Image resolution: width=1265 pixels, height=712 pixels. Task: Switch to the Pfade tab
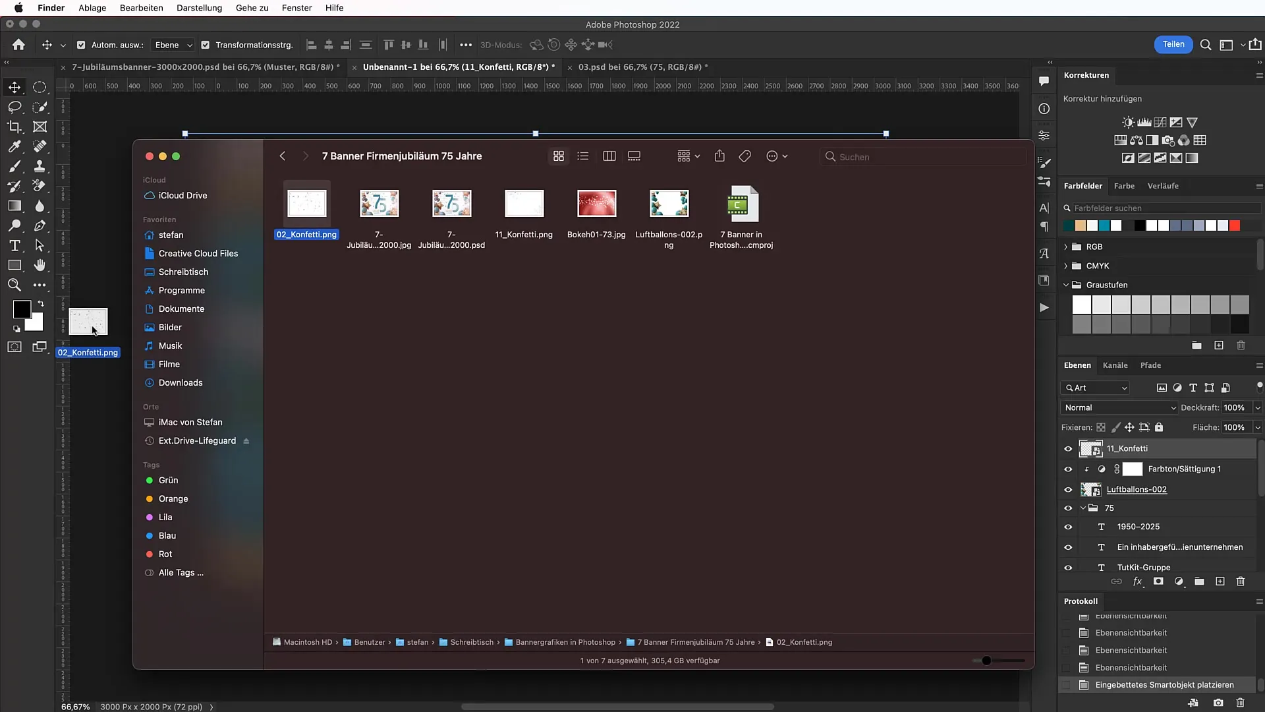tap(1150, 365)
